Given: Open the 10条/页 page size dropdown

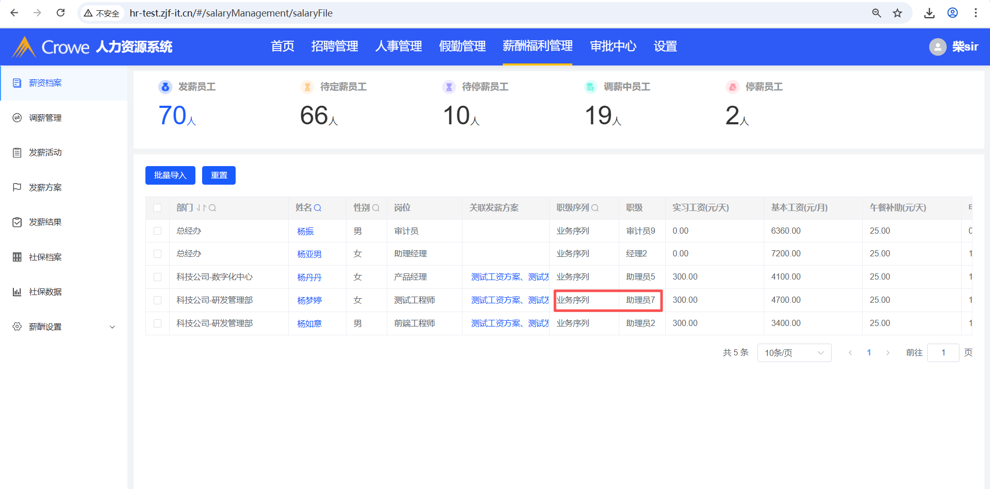Looking at the screenshot, I should 794,353.
